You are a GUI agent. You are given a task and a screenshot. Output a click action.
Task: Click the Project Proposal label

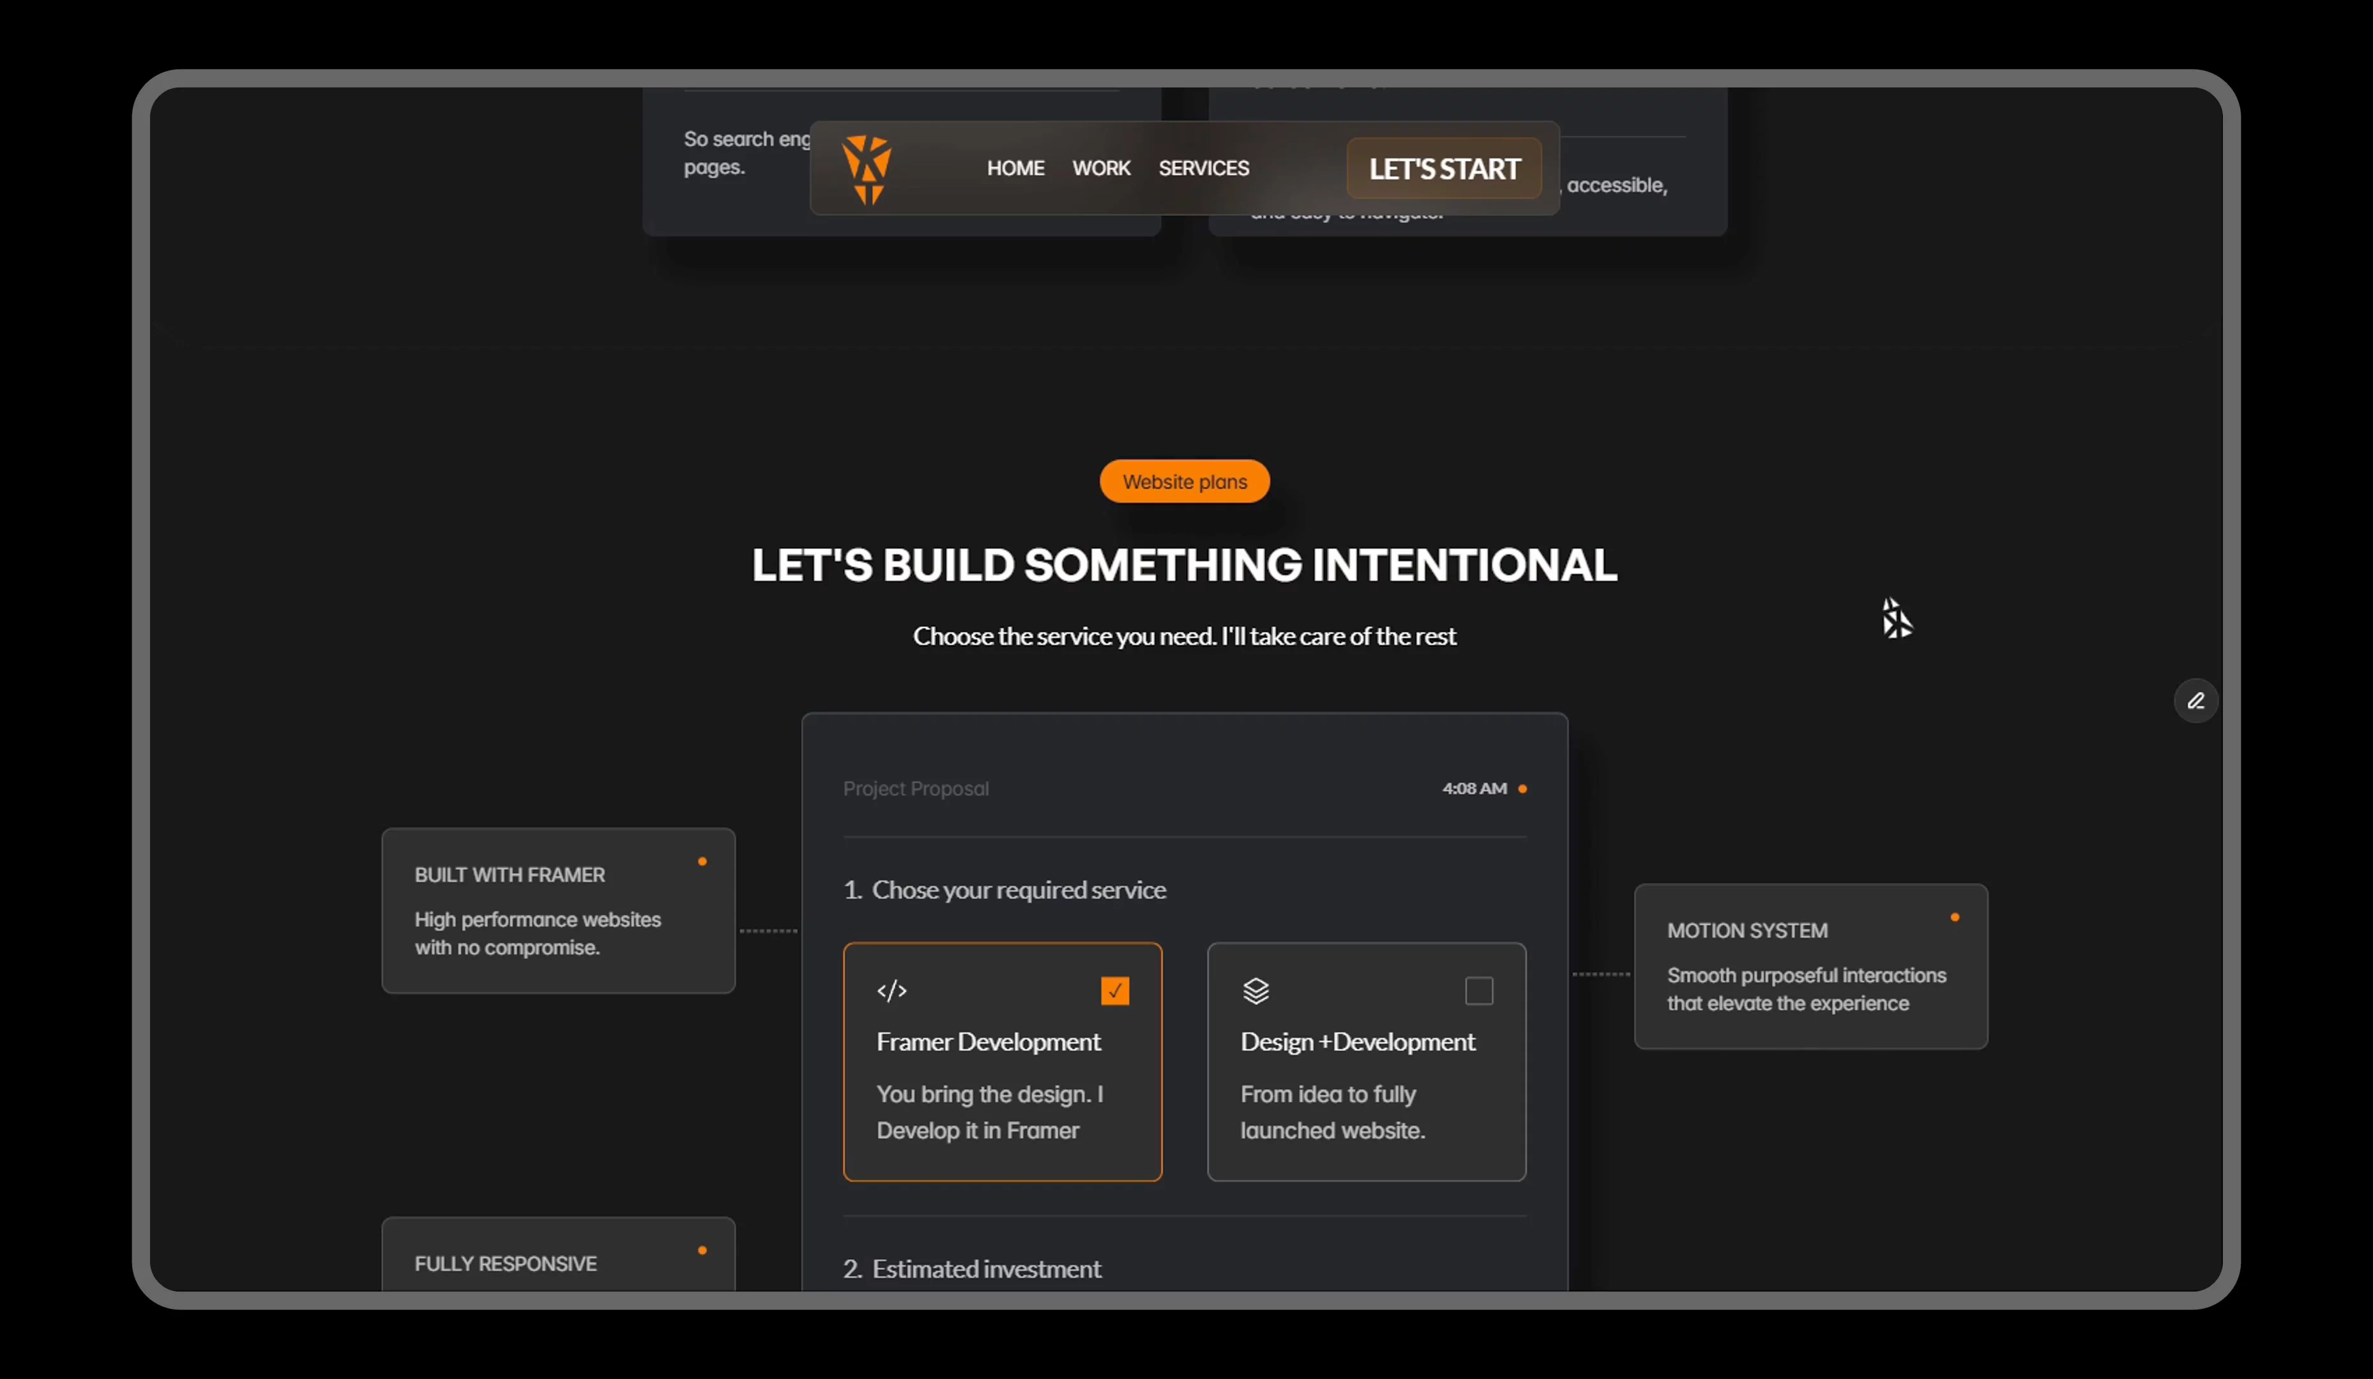(915, 789)
